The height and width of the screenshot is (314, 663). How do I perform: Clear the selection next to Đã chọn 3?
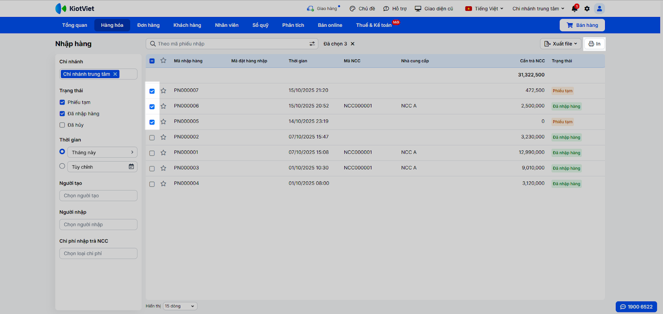tap(353, 44)
